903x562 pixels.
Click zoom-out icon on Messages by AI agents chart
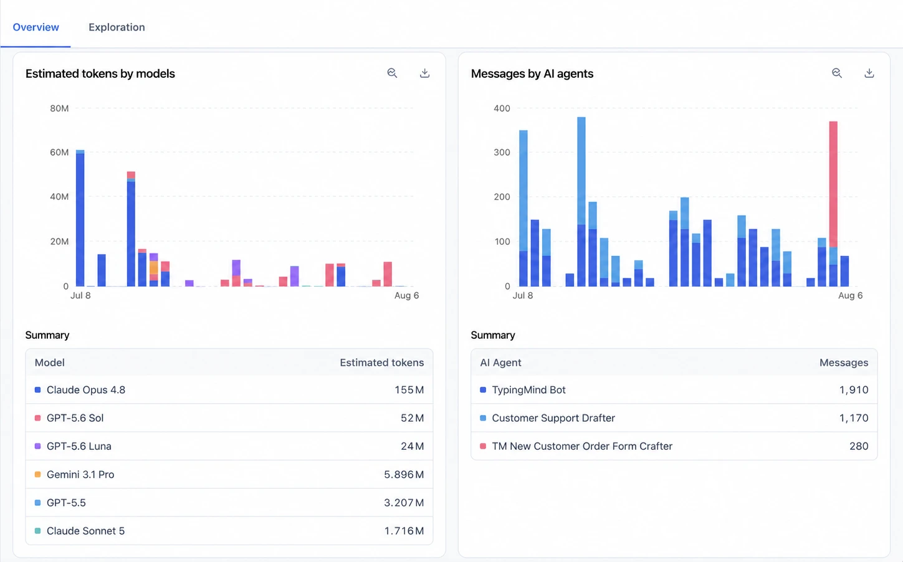point(837,73)
